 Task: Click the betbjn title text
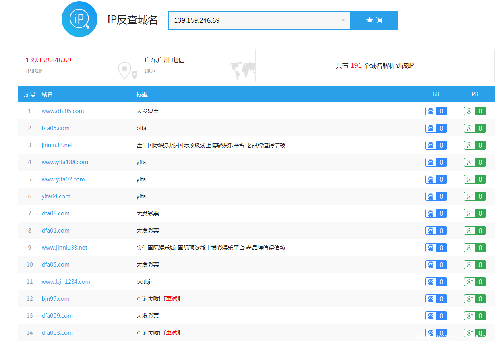[x=145, y=282]
